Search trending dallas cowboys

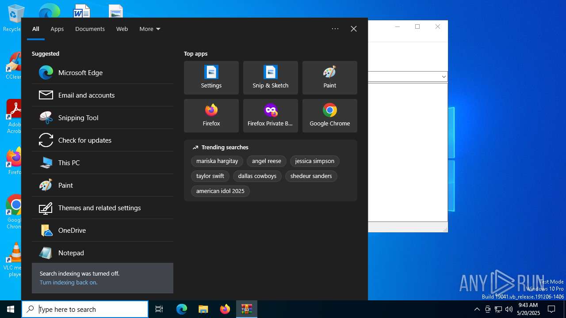[257, 176]
